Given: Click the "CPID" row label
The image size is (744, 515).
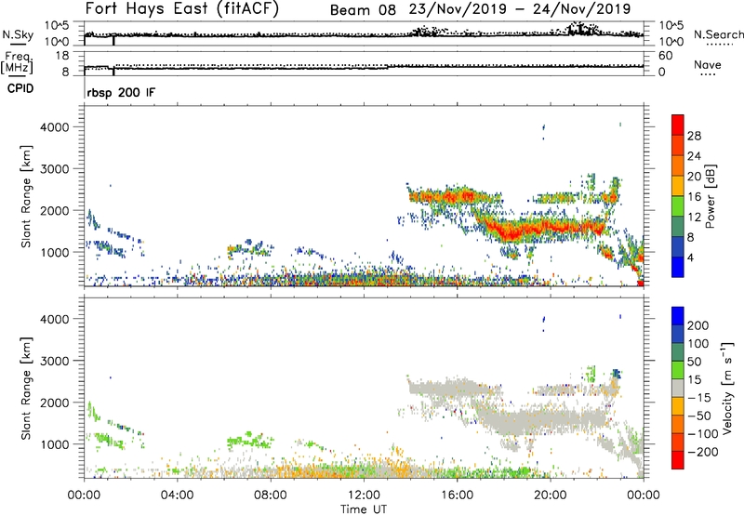Looking at the screenshot, I should pos(20,88).
